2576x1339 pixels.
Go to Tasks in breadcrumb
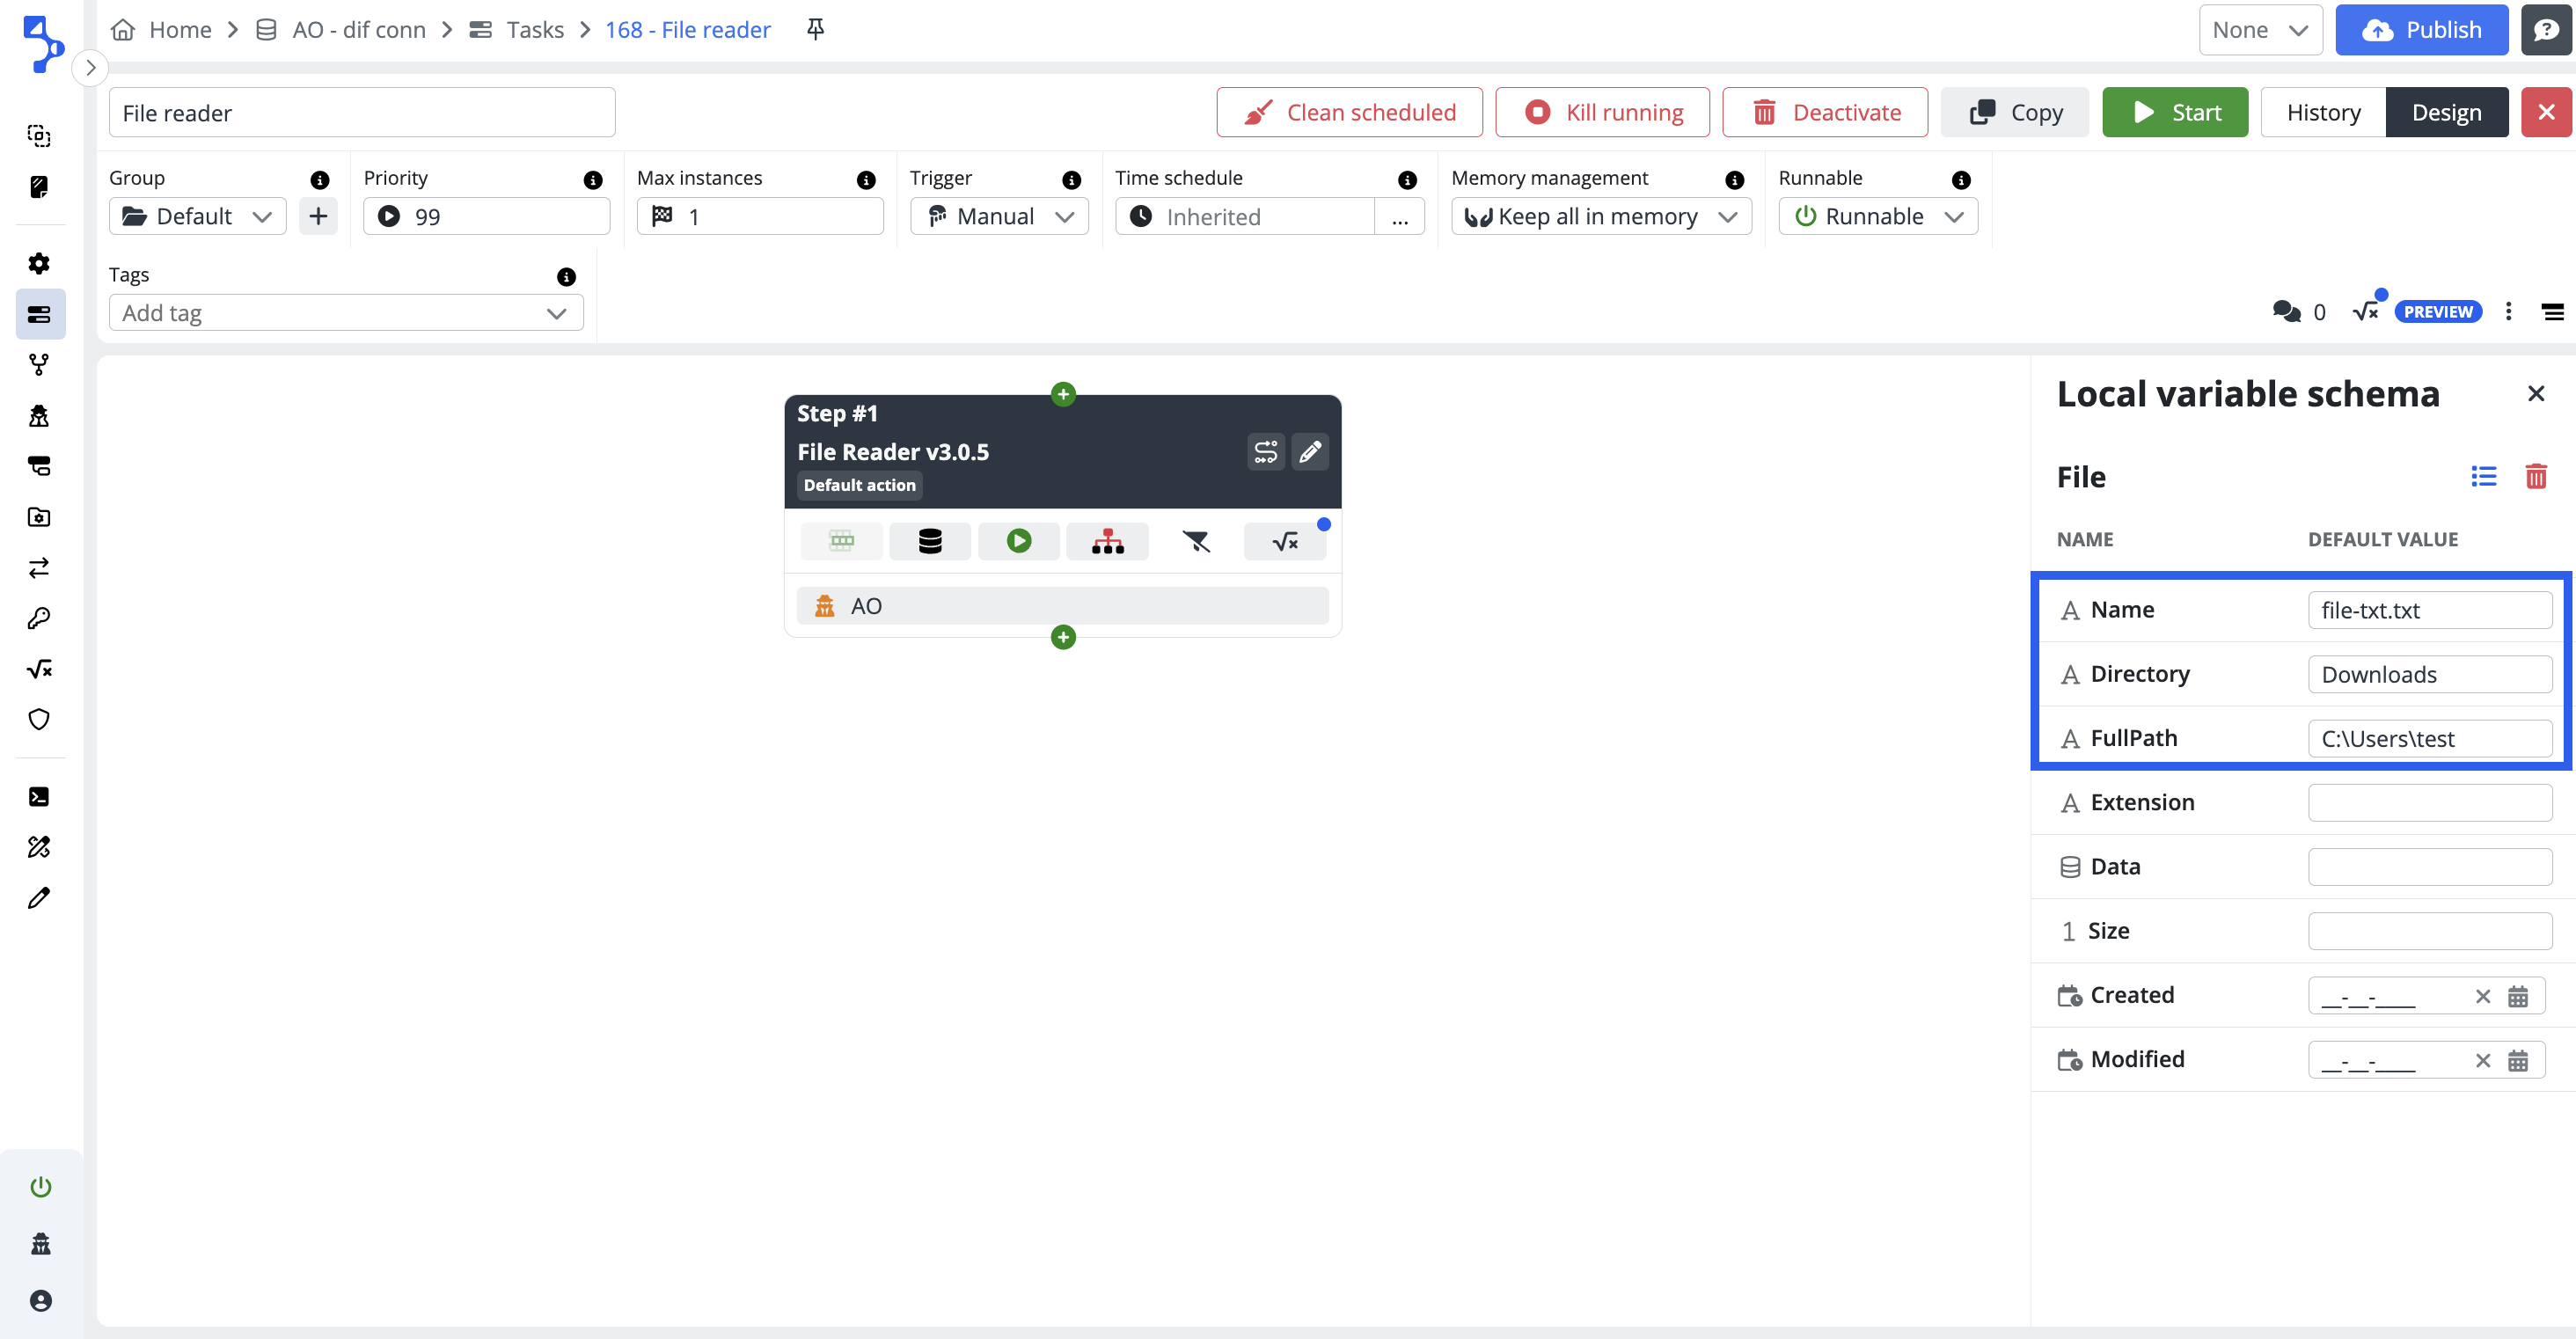click(x=534, y=29)
